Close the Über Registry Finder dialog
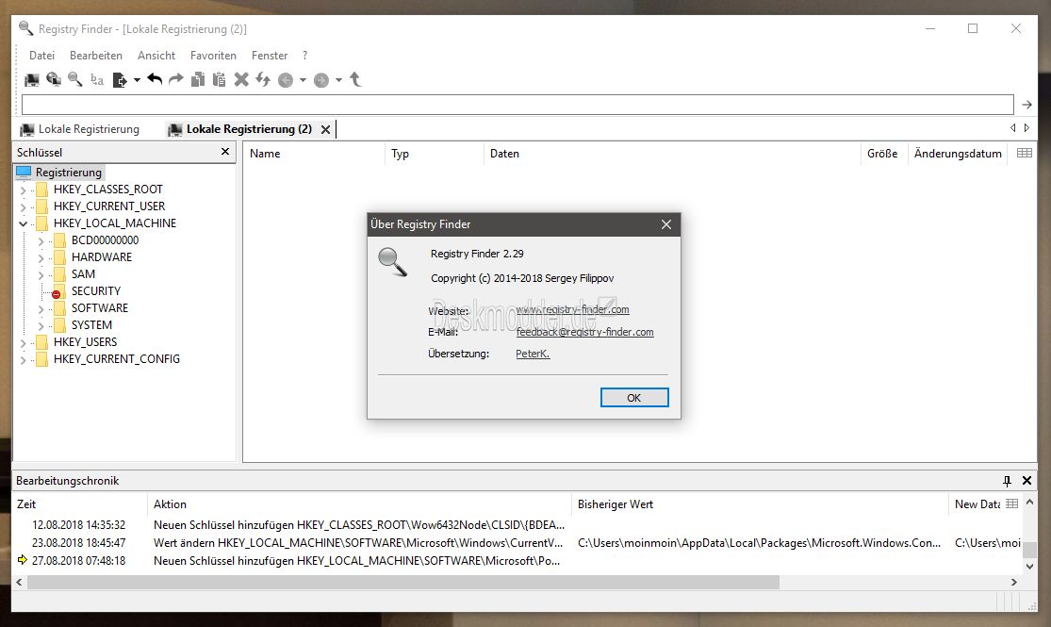1051x627 pixels. 665,224
